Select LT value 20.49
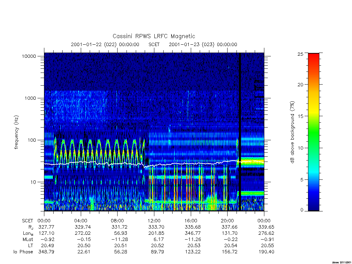 pos(47,245)
